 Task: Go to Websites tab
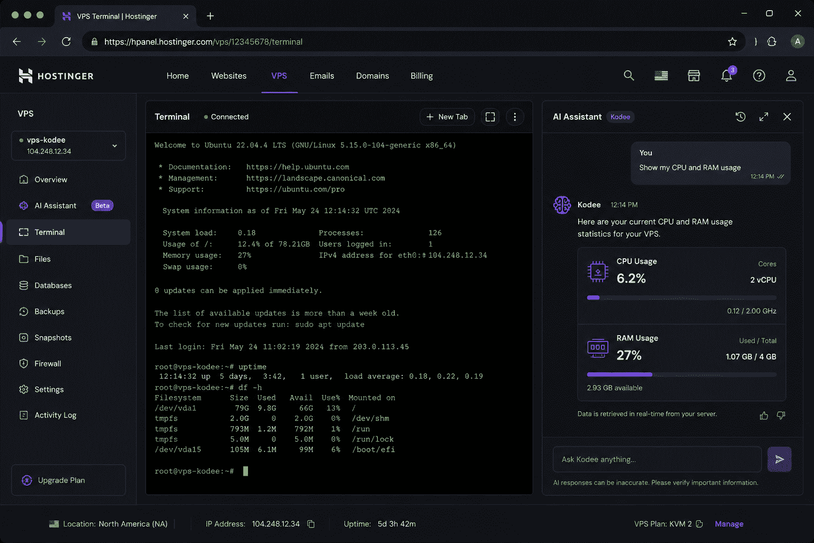229,76
